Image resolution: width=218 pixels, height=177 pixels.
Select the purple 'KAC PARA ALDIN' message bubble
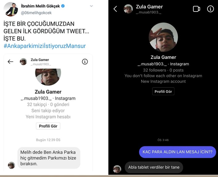pos(178,152)
